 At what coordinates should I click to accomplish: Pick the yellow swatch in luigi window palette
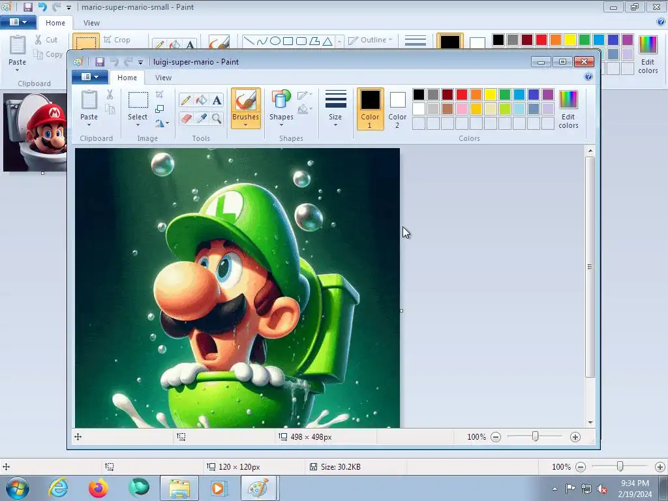point(491,94)
